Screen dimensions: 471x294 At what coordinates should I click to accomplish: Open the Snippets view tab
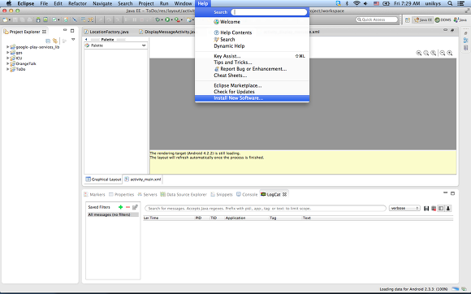click(222, 195)
